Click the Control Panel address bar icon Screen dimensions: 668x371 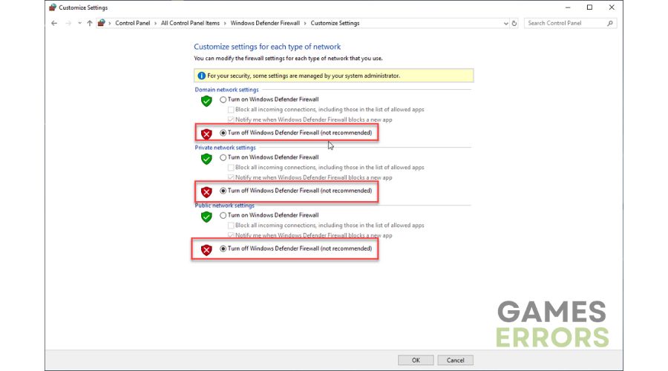[101, 23]
